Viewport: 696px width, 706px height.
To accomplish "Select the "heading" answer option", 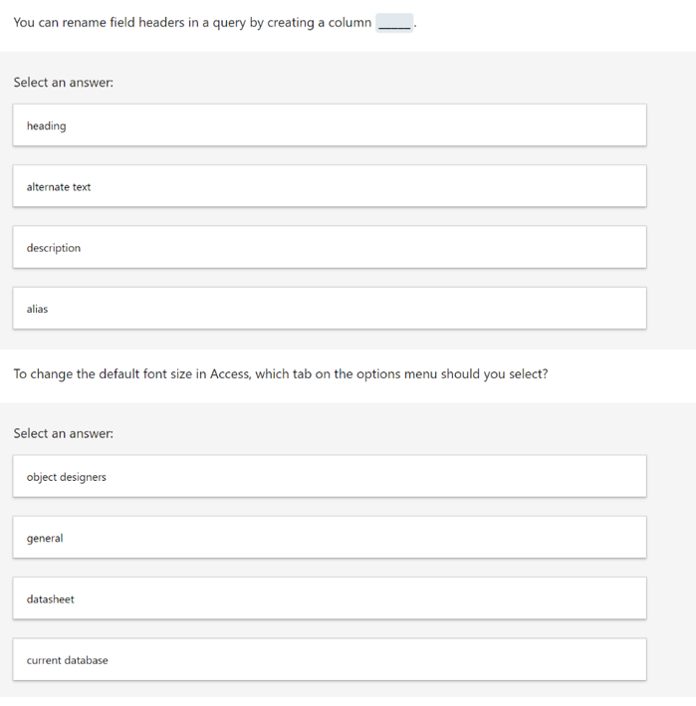I will click(x=330, y=125).
